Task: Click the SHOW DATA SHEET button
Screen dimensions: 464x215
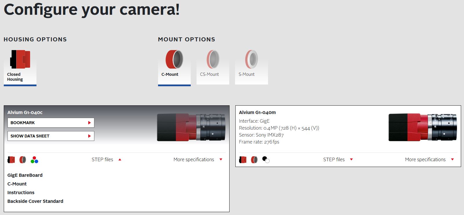Action: coord(51,136)
